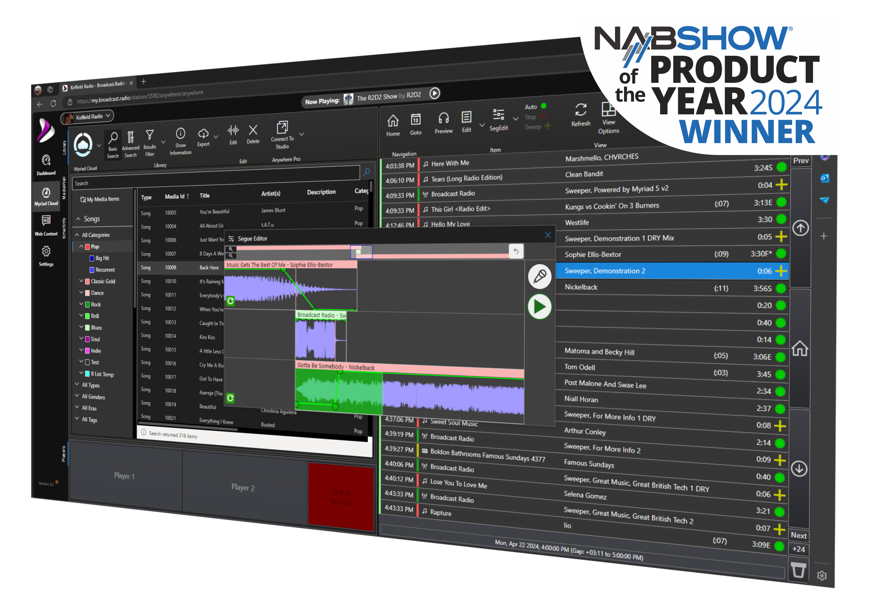
Task: Click the red Click To Record panel
Action: click(341, 496)
